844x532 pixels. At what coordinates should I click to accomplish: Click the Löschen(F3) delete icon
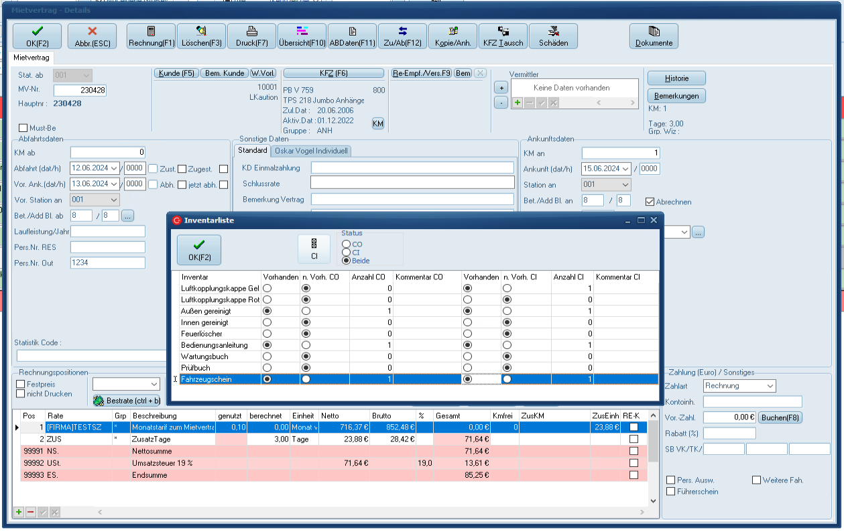[x=201, y=31]
